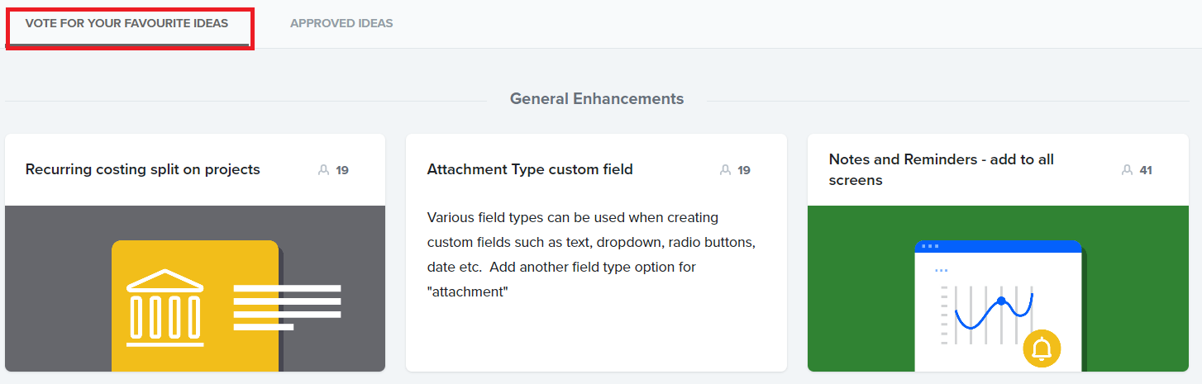The image size is (1202, 384).
Task: Click the 19 vote count on Recurring costing
Action: (342, 170)
